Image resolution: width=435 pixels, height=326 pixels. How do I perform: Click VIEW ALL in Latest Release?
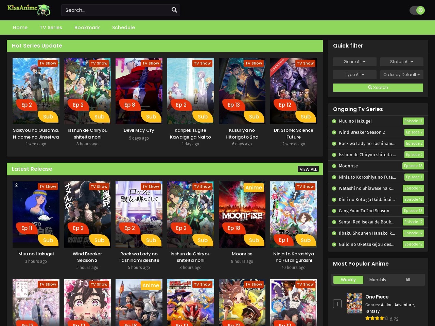(x=308, y=169)
